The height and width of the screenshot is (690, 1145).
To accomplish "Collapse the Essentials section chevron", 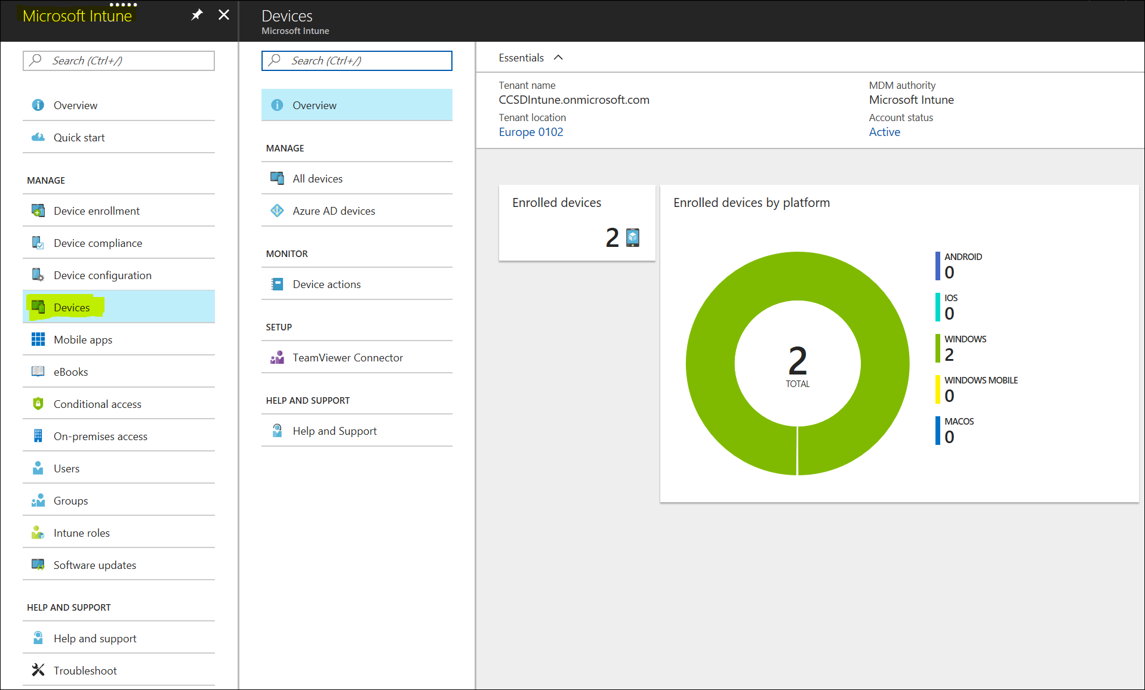I will coord(559,58).
